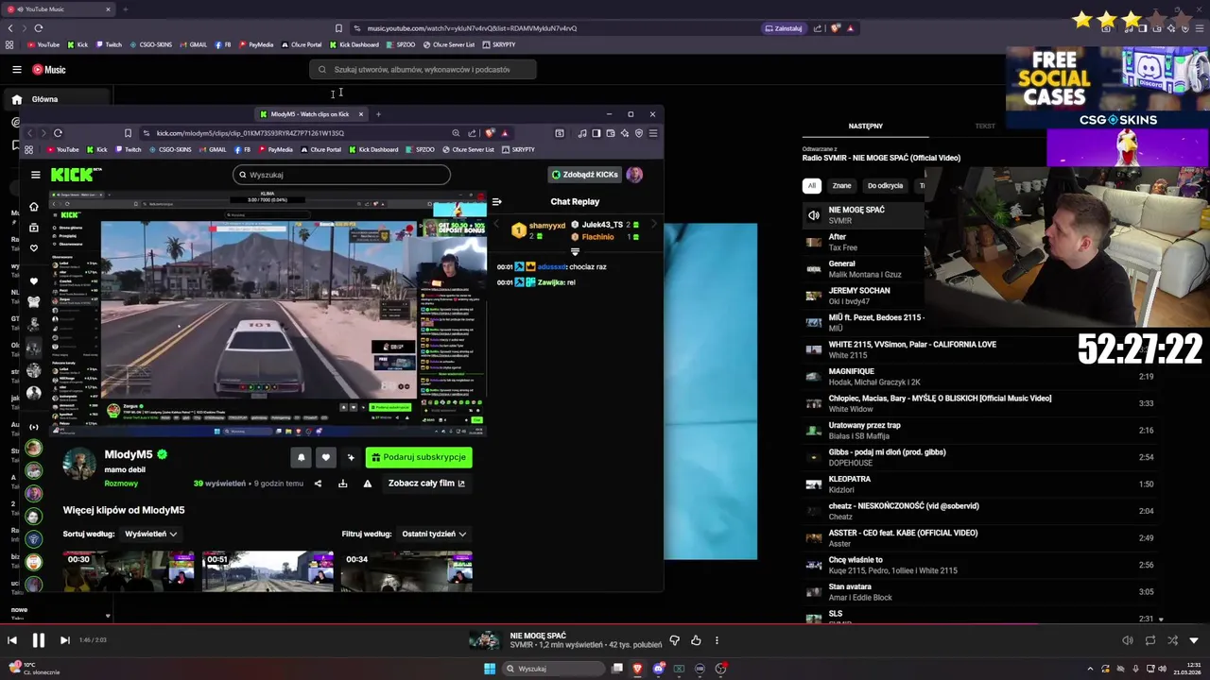Report the clip with warning icon
Image resolution: width=1210 pixels, height=680 pixels.
click(368, 484)
